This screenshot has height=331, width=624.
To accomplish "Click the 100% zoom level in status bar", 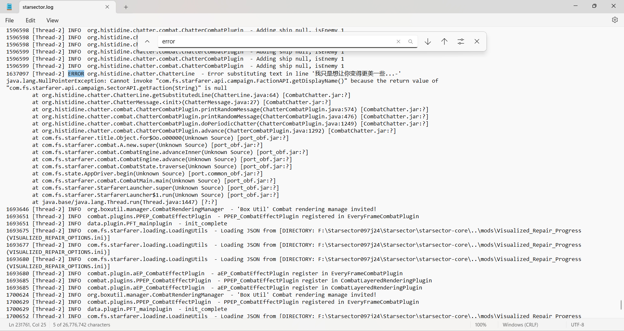I will pos(480,325).
